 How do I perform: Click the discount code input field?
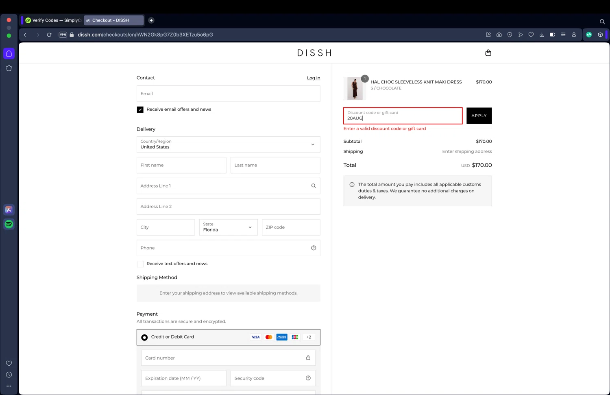point(403,116)
